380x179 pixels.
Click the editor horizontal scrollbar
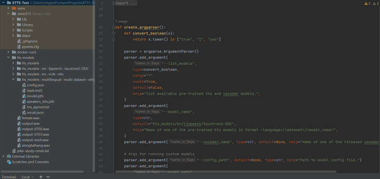point(226,172)
